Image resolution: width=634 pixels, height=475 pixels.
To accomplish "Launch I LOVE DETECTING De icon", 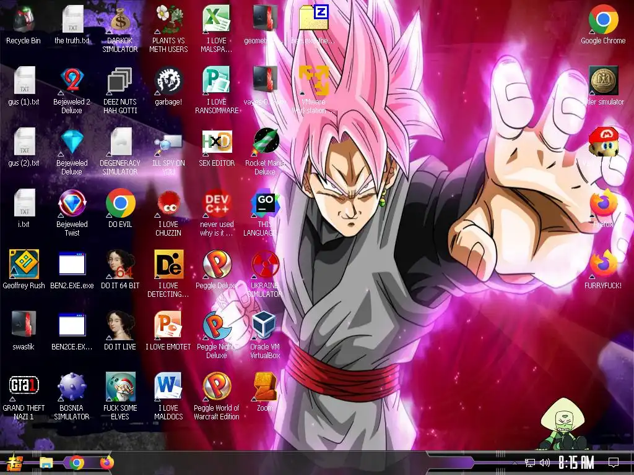I will [x=168, y=274].
